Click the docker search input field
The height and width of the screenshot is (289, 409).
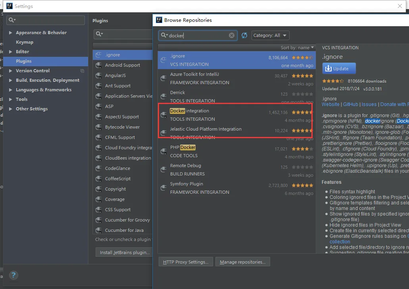pyautogui.click(x=198, y=35)
